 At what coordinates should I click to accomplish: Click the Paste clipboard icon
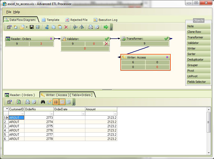[60, 27]
